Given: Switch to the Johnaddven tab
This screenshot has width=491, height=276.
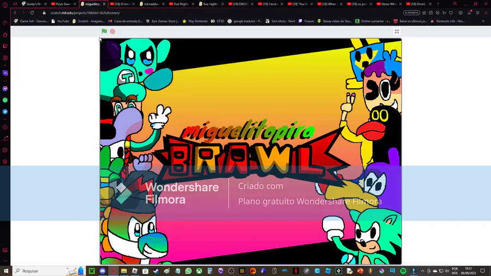Looking at the screenshot, I should pos(152,4).
